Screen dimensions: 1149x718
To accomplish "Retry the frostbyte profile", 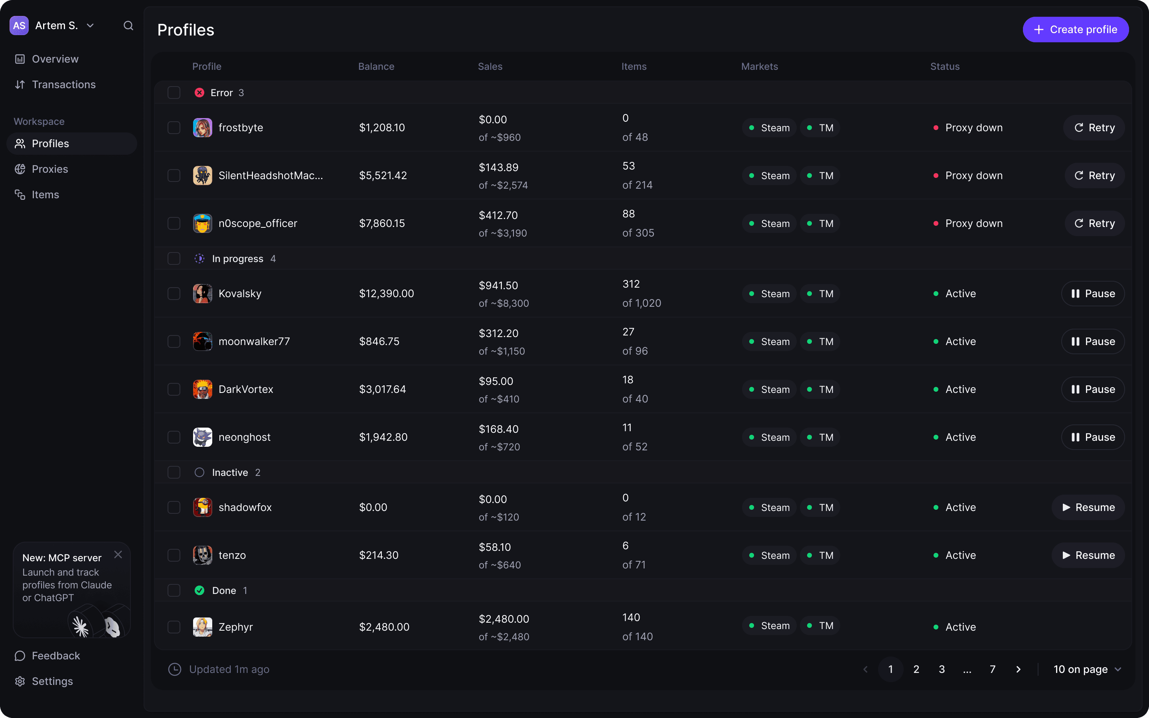I will pyautogui.click(x=1094, y=128).
